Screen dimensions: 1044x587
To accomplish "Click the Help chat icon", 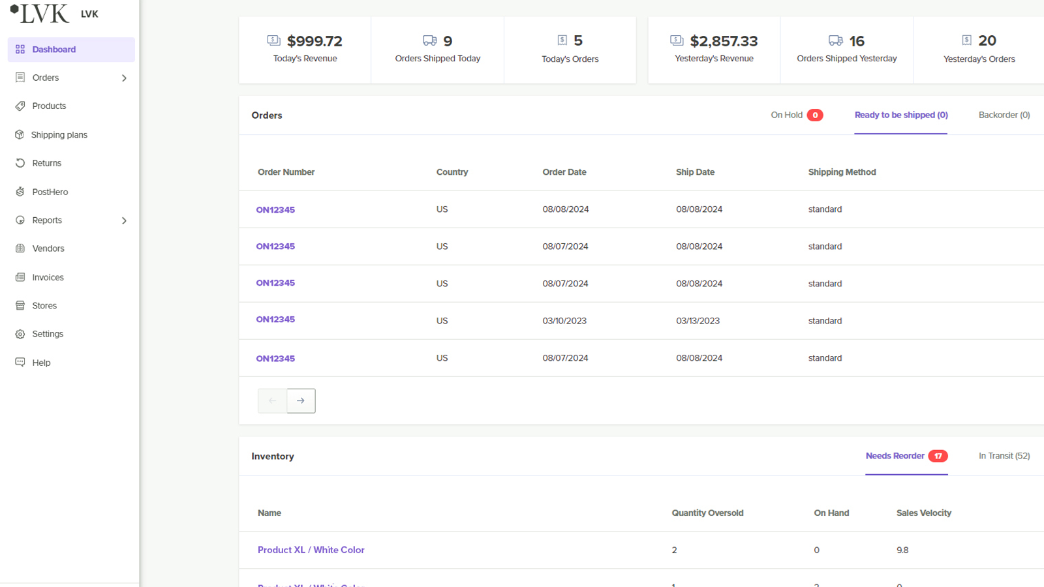I will tap(20, 362).
